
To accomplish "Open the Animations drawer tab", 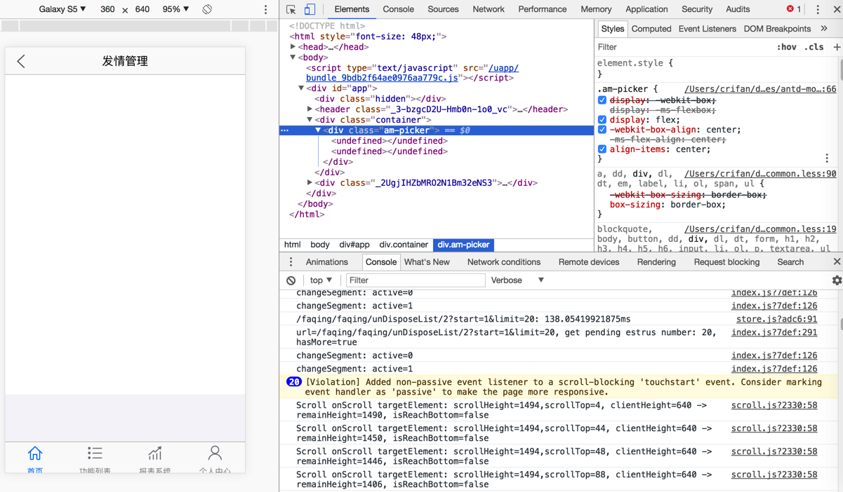I will pos(327,262).
